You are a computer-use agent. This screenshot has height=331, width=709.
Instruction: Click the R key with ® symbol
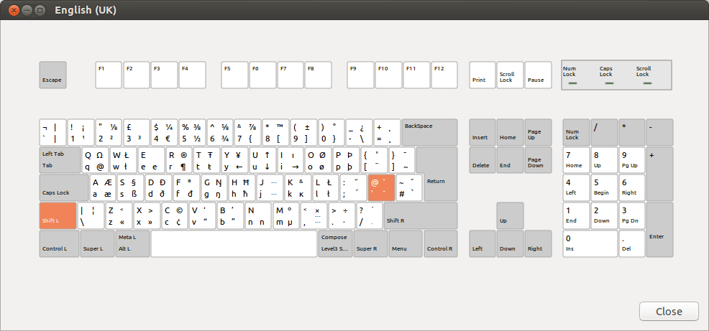178,160
